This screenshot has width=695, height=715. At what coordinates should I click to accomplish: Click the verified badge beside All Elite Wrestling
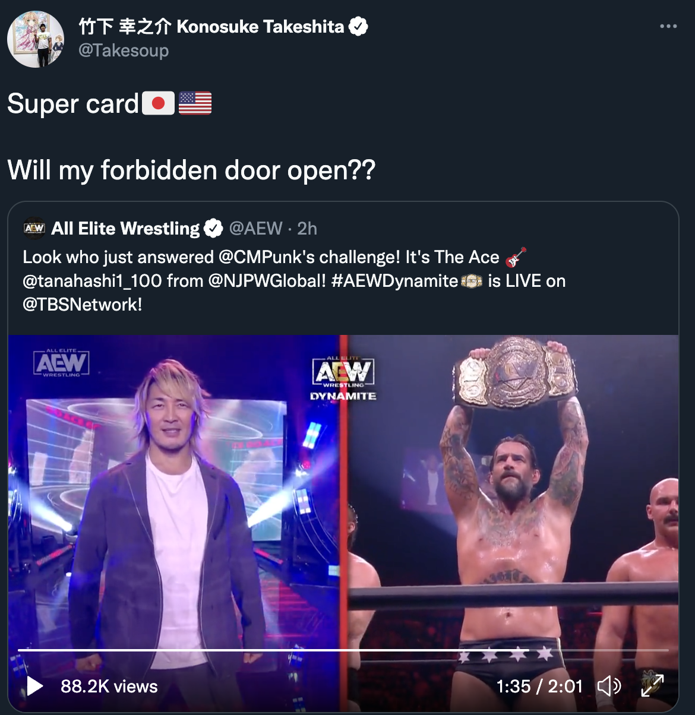[213, 228]
